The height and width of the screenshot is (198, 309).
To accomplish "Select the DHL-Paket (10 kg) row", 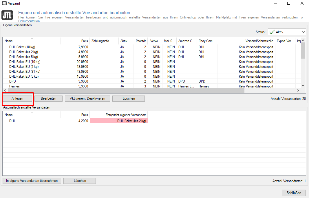I will coord(152,47).
